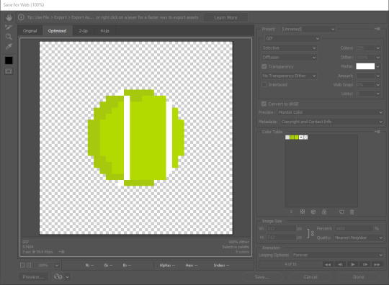The image size is (389, 285).
Task: Click the Learn More button
Action: point(225,17)
